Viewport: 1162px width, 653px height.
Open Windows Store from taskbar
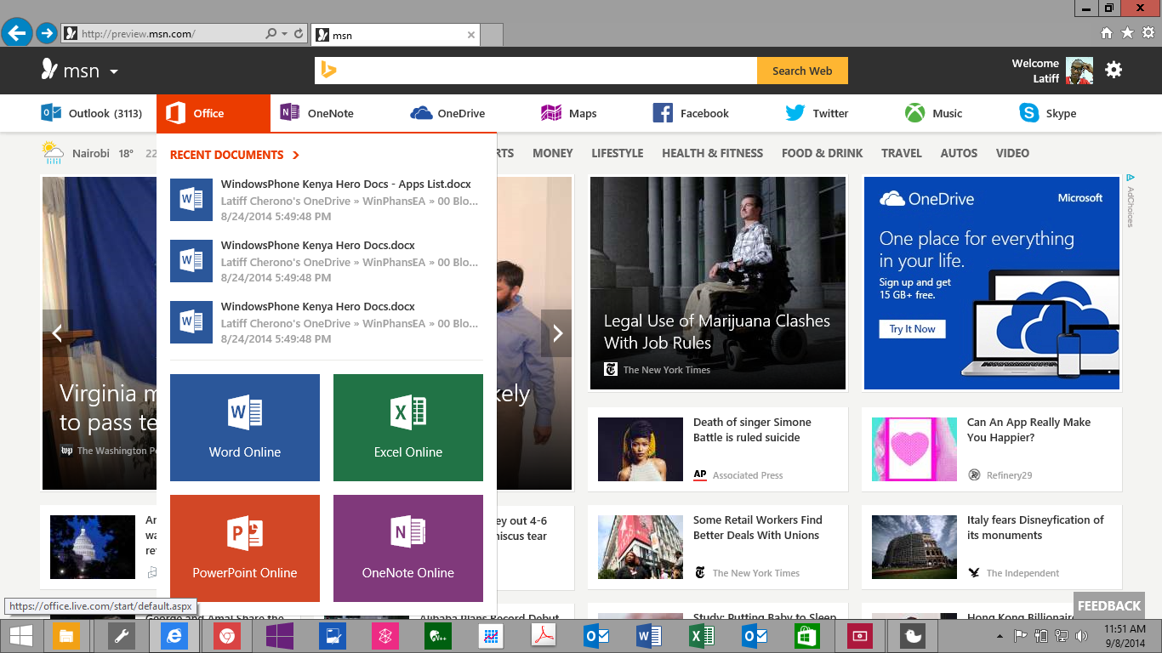806,635
